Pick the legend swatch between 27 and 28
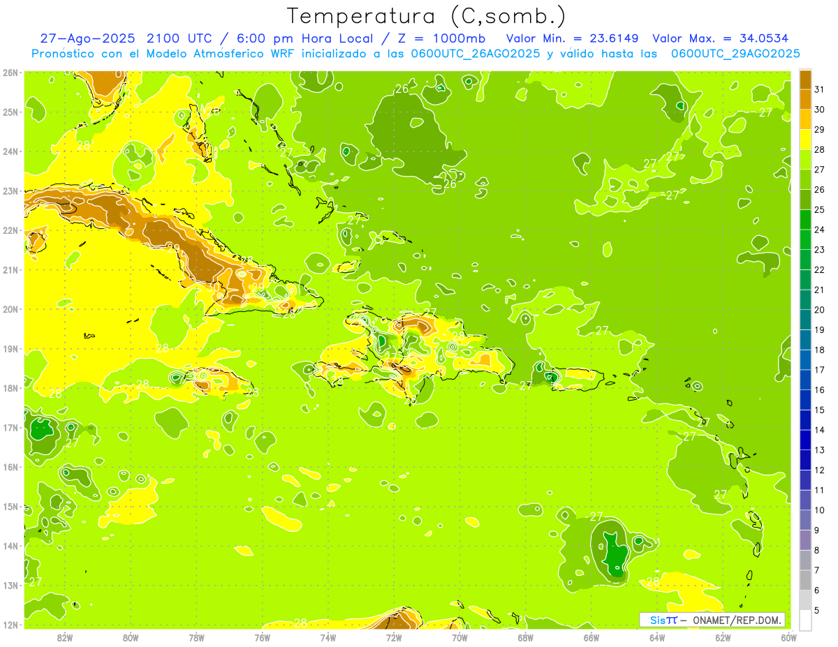The image size is (838, 647). click(805, 159)
